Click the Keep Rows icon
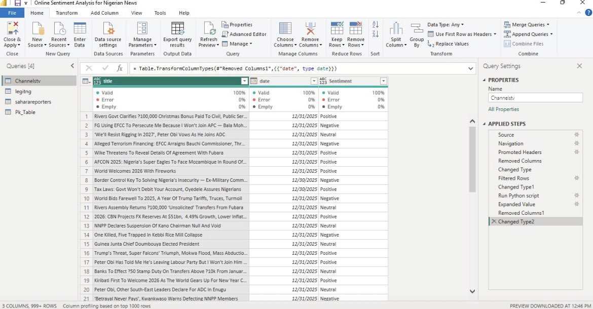 point(337,28)
